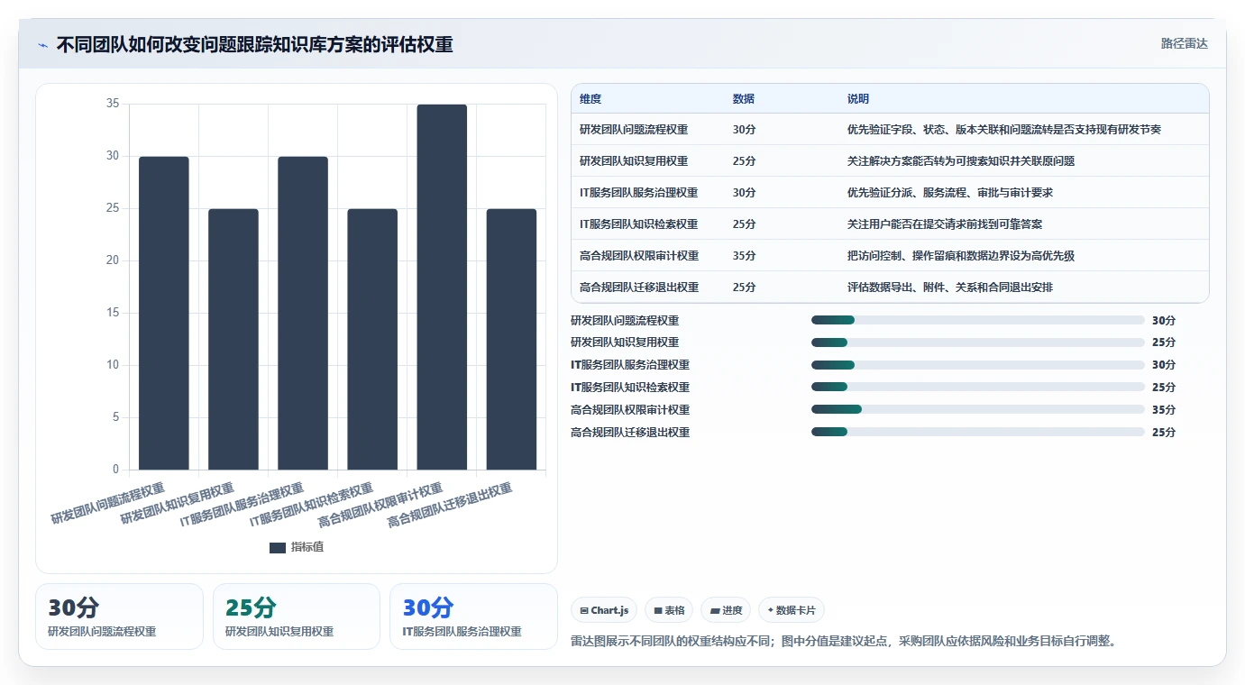Viewport: 1245px width, 685px height.
Task: Click the 高合规团队权限审计权重 label in the progress list
Action: [x=630, y=410]
